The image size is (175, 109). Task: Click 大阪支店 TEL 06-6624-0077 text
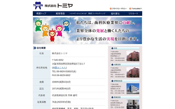click(x=118, y=74)
